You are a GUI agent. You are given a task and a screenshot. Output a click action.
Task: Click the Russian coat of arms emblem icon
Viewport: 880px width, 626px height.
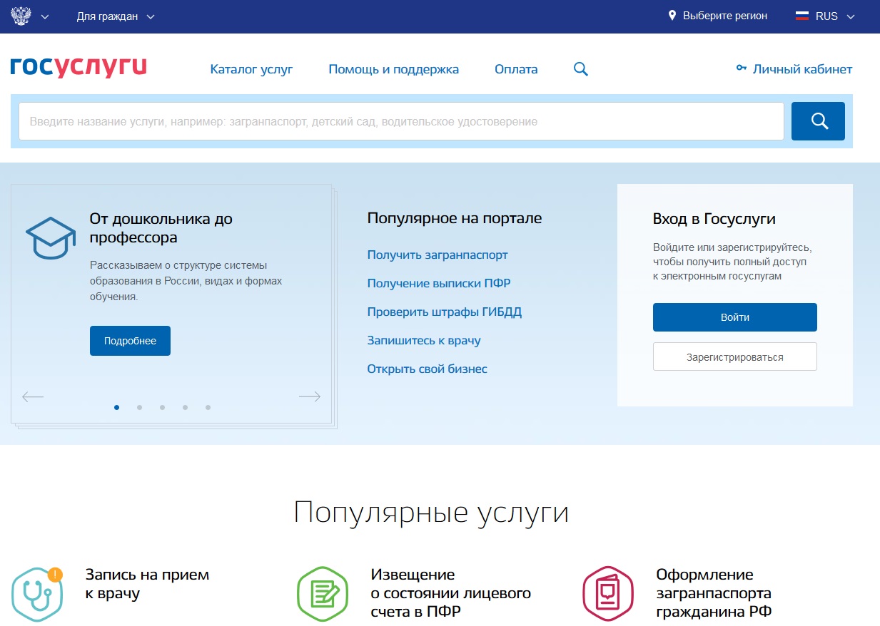pyautogui.click(x=21, y=16)
